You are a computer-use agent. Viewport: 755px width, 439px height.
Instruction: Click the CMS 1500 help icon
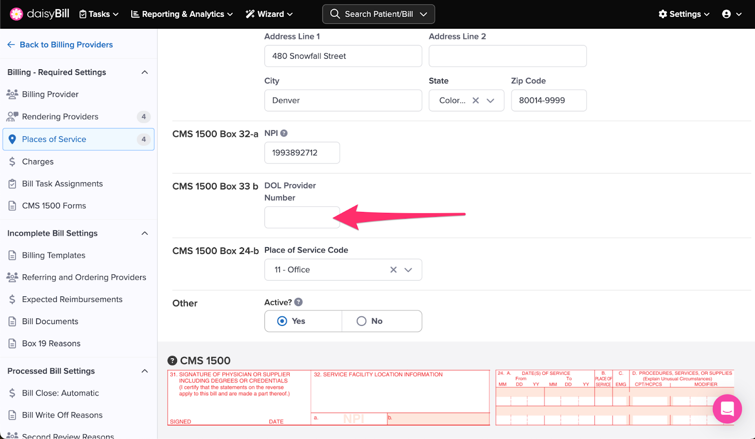point(173,361)
